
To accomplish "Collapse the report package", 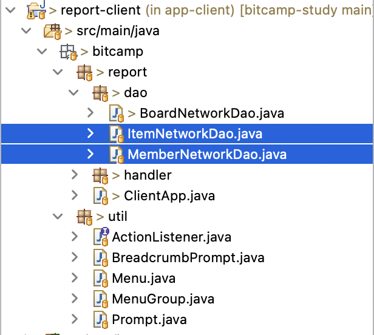I will click(58, 72).
